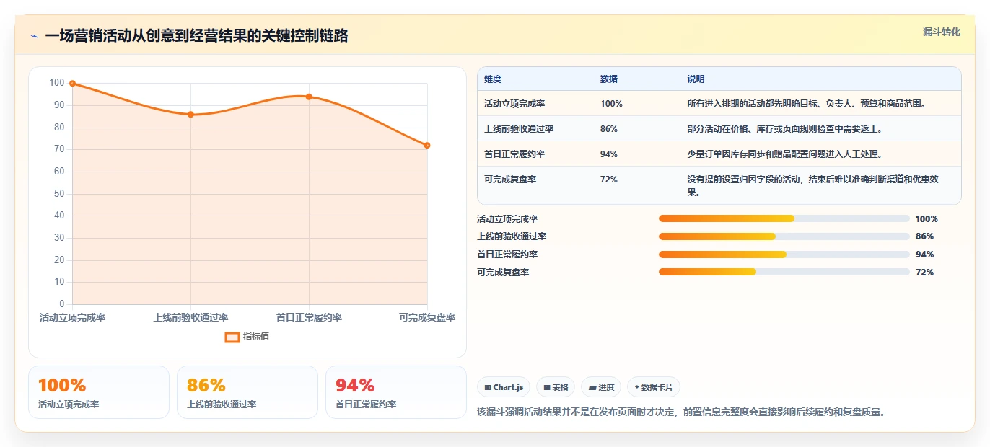
Task: Click the 首日正常履约率 progress bar
Action: click(784, 255)
